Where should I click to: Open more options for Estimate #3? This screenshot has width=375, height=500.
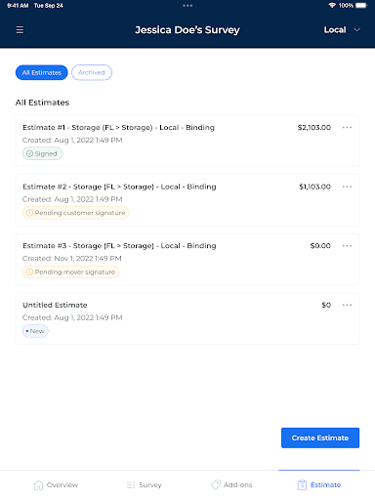tap(347, 246)
